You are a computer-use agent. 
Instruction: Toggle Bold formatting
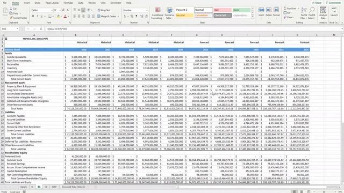point(33,16)
